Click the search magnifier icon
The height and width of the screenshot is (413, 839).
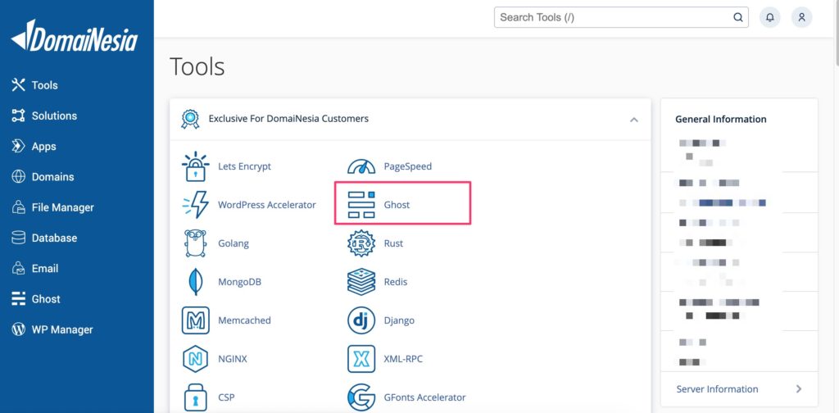pyautogui.click(x=738, y=17)
